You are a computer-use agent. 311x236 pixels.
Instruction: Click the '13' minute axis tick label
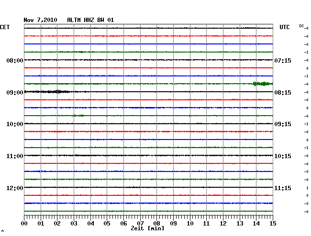pos(240,224)
